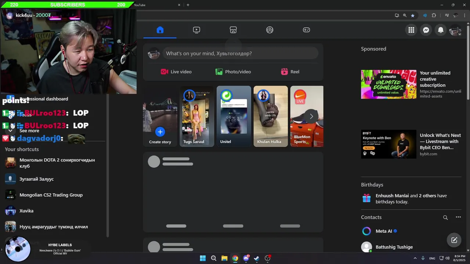Click the birthday gift icon
The width and height of the screenshot is (470, 264).
tap(366, 198)
